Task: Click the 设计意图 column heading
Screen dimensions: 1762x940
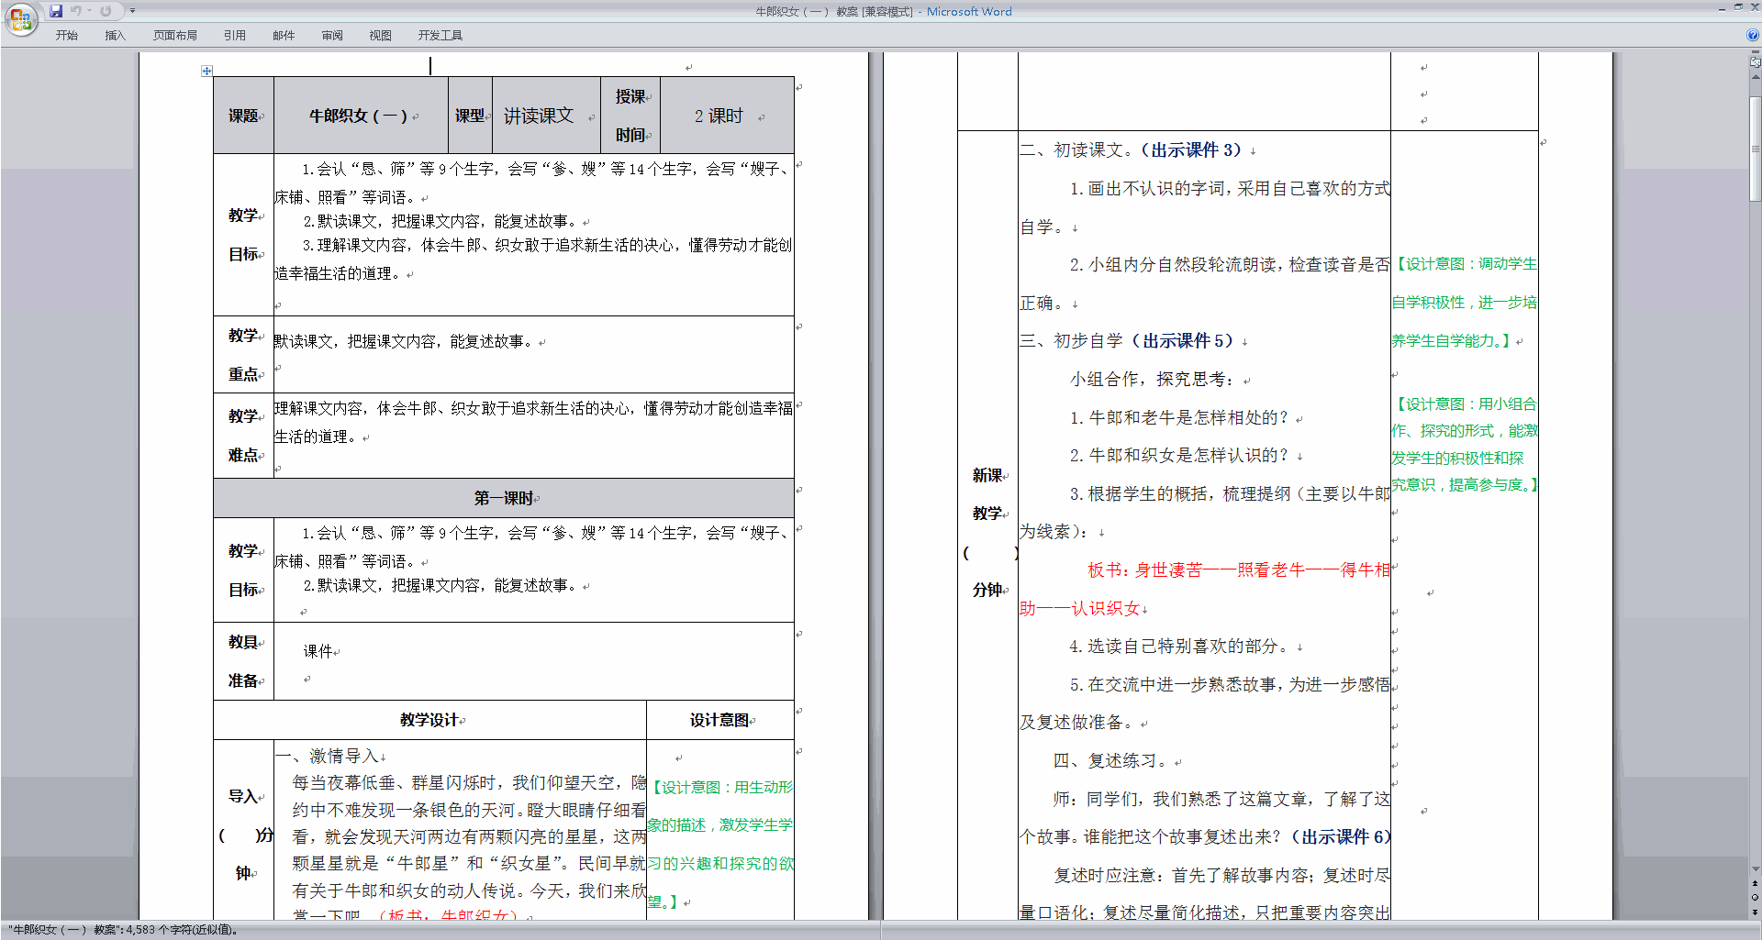Action: tap(719, 720)
